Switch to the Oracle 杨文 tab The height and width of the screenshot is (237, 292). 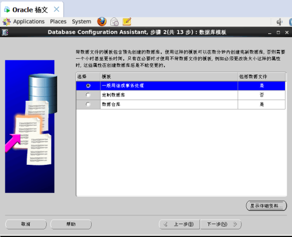click(32, 9)
